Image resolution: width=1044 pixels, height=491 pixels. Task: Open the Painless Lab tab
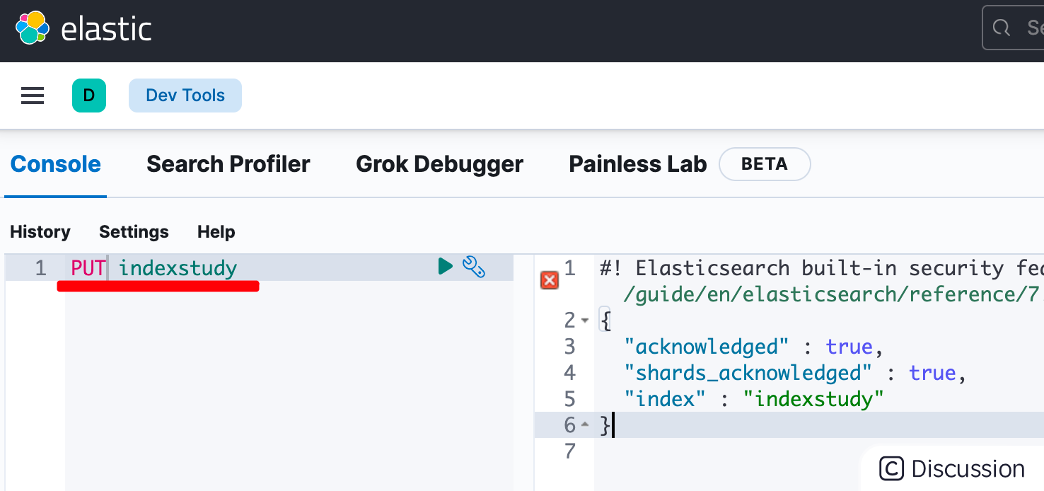[x=638, y=164]
